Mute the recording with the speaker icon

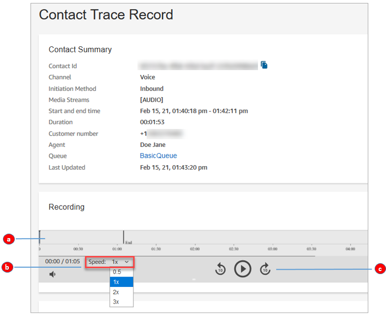[x=52, y=274]
